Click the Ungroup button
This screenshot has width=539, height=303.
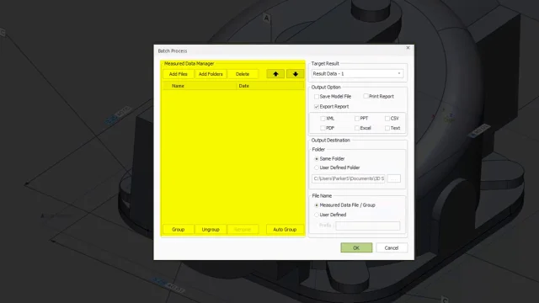click(x=211, y=230)
